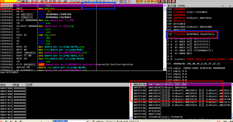Restart the debugged program with rewind icon
Screen dimensions: 233x122
point(23,1)
